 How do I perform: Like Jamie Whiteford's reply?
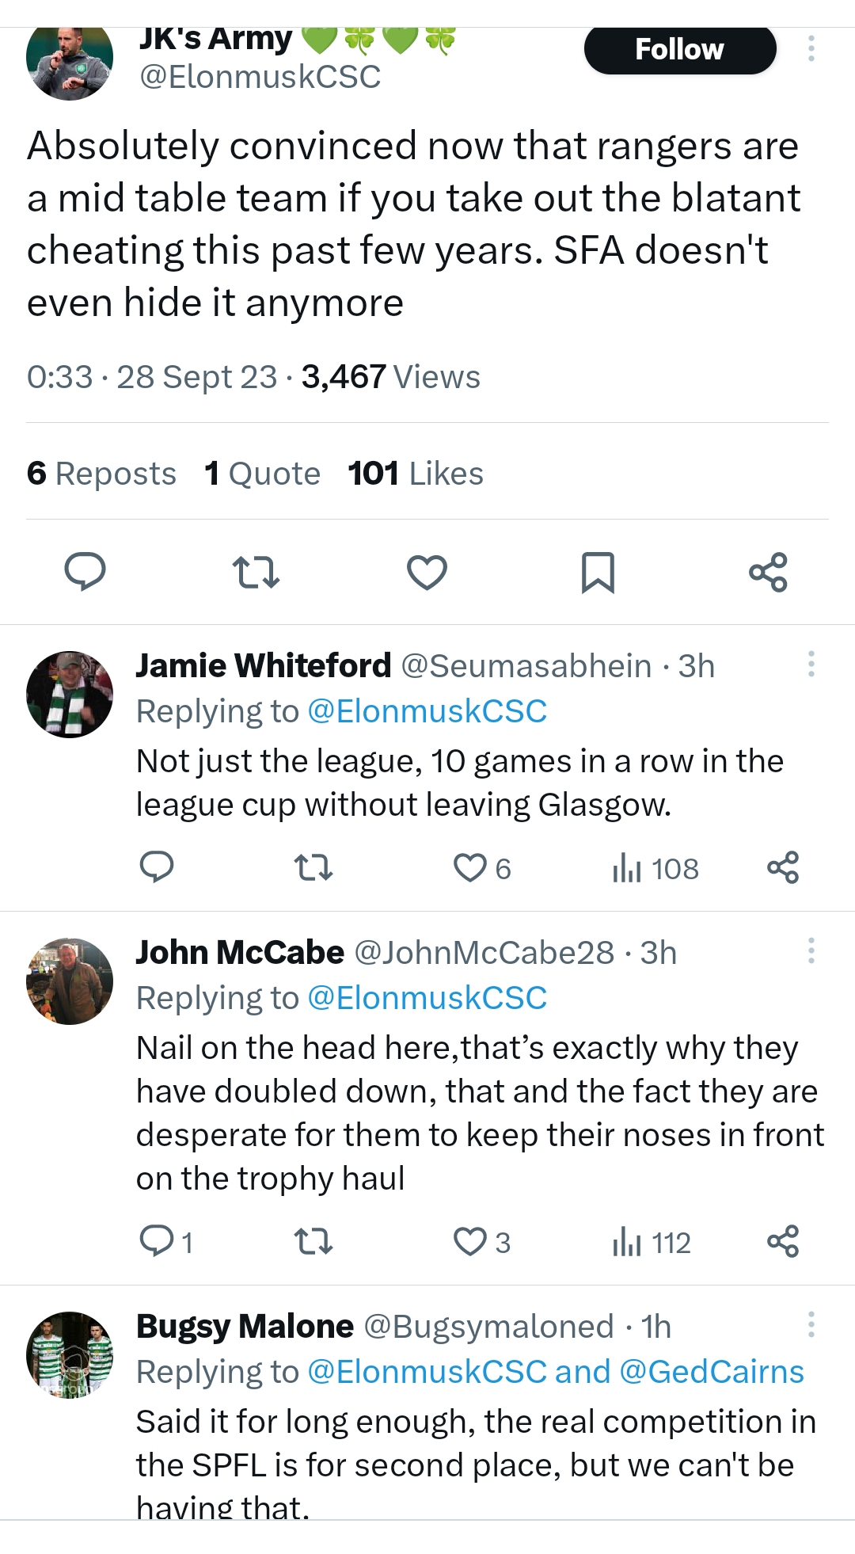470,868
